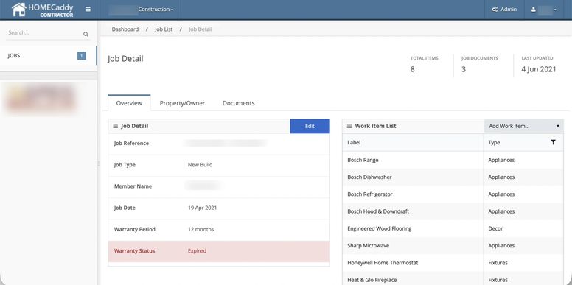Open the Admin settings menu
Screen dimensions: 572x285
504,10
